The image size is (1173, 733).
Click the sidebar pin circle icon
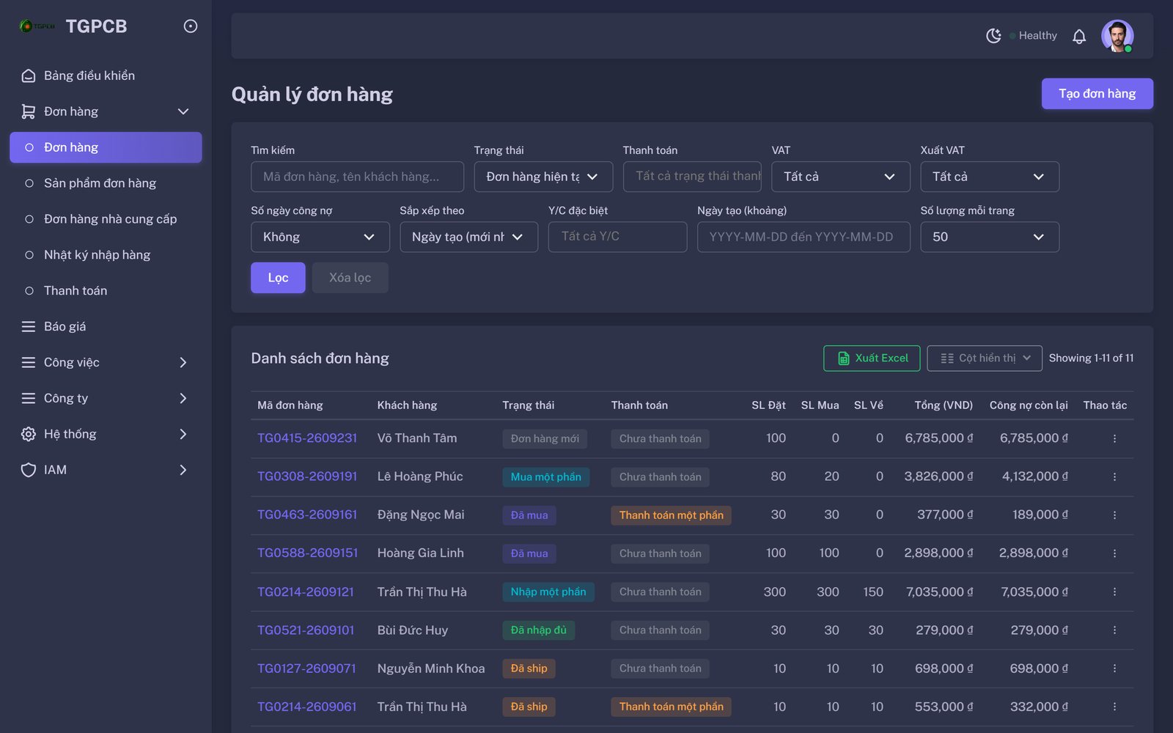(x=190, y=26)
